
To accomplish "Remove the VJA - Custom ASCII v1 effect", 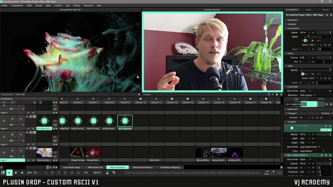I will pyautogui.click(x=330, y=155).
